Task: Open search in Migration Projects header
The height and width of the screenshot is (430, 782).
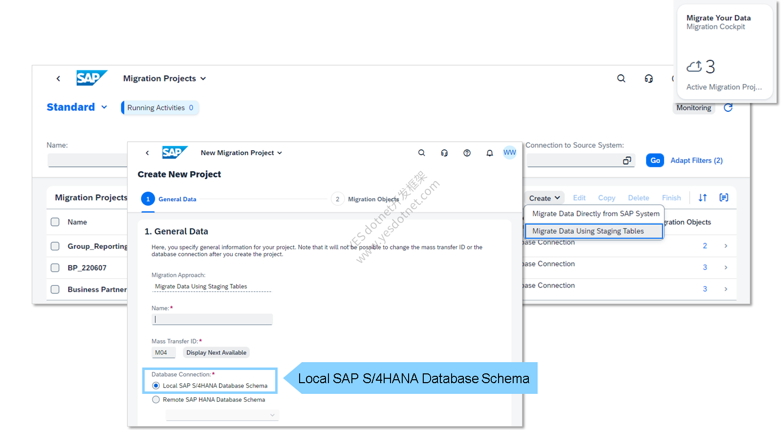Action: [621, 79]
